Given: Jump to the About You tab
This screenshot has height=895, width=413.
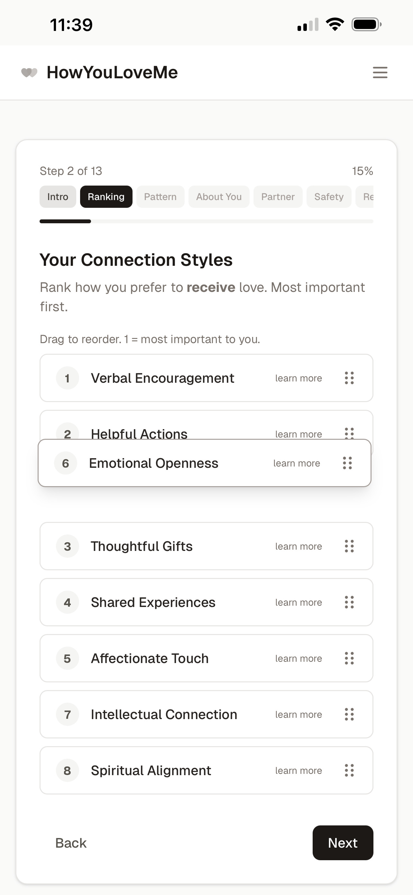Looking at the screenshot, I should tap(219, 197).
